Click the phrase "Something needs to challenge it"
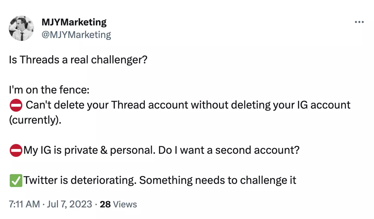This screenshot has height=219, width=374. (x=218, y=180)
